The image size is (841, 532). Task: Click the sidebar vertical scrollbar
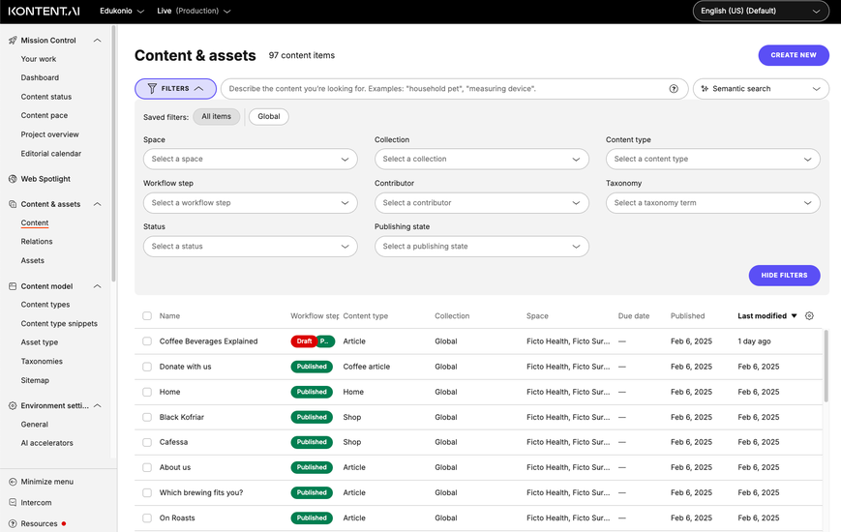(113, 153)
